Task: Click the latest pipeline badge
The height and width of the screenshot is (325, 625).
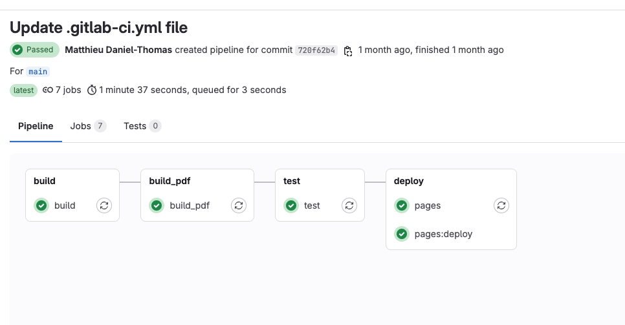Action: click(x=24, y=90)
